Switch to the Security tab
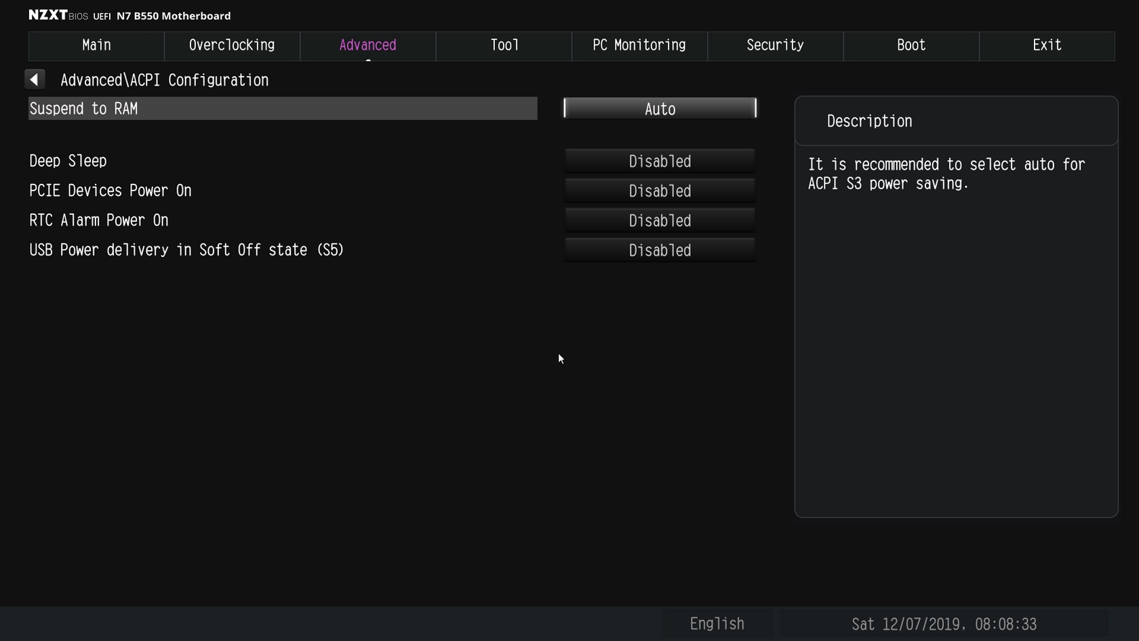The width and height of the screenshot is (1139, 641). (776, 45)
